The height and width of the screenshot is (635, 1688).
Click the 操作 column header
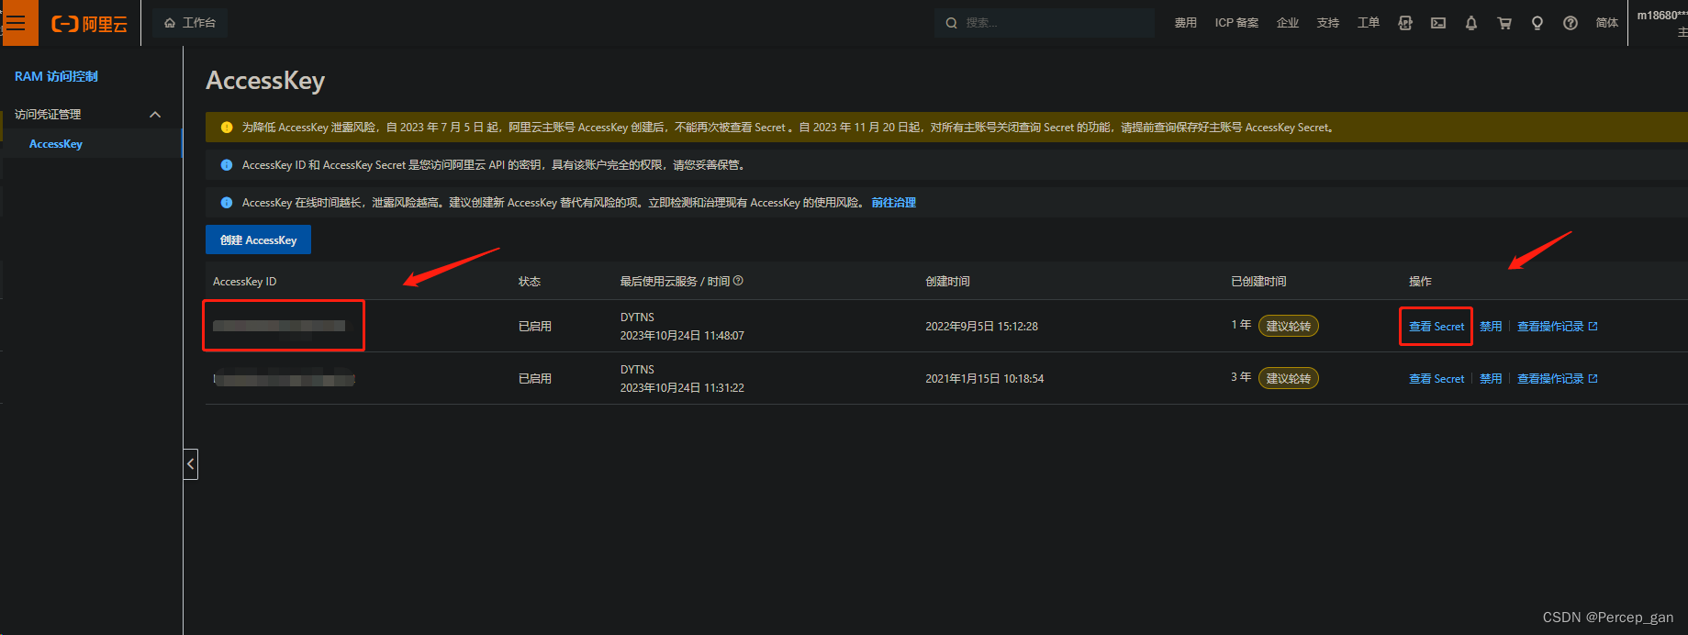pos(1420,282)
